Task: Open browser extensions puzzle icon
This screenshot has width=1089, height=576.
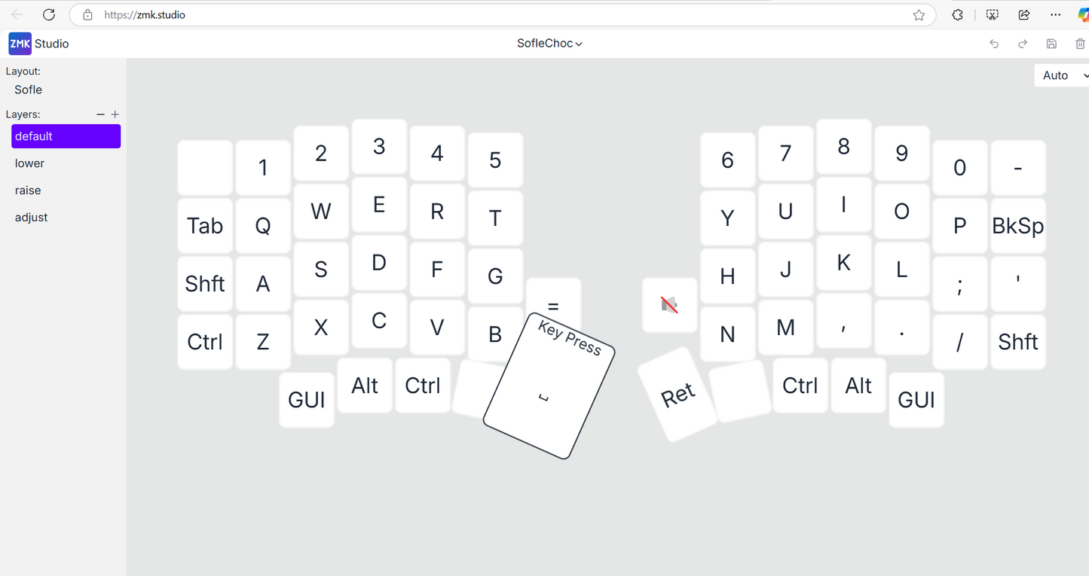Action: 958,15
